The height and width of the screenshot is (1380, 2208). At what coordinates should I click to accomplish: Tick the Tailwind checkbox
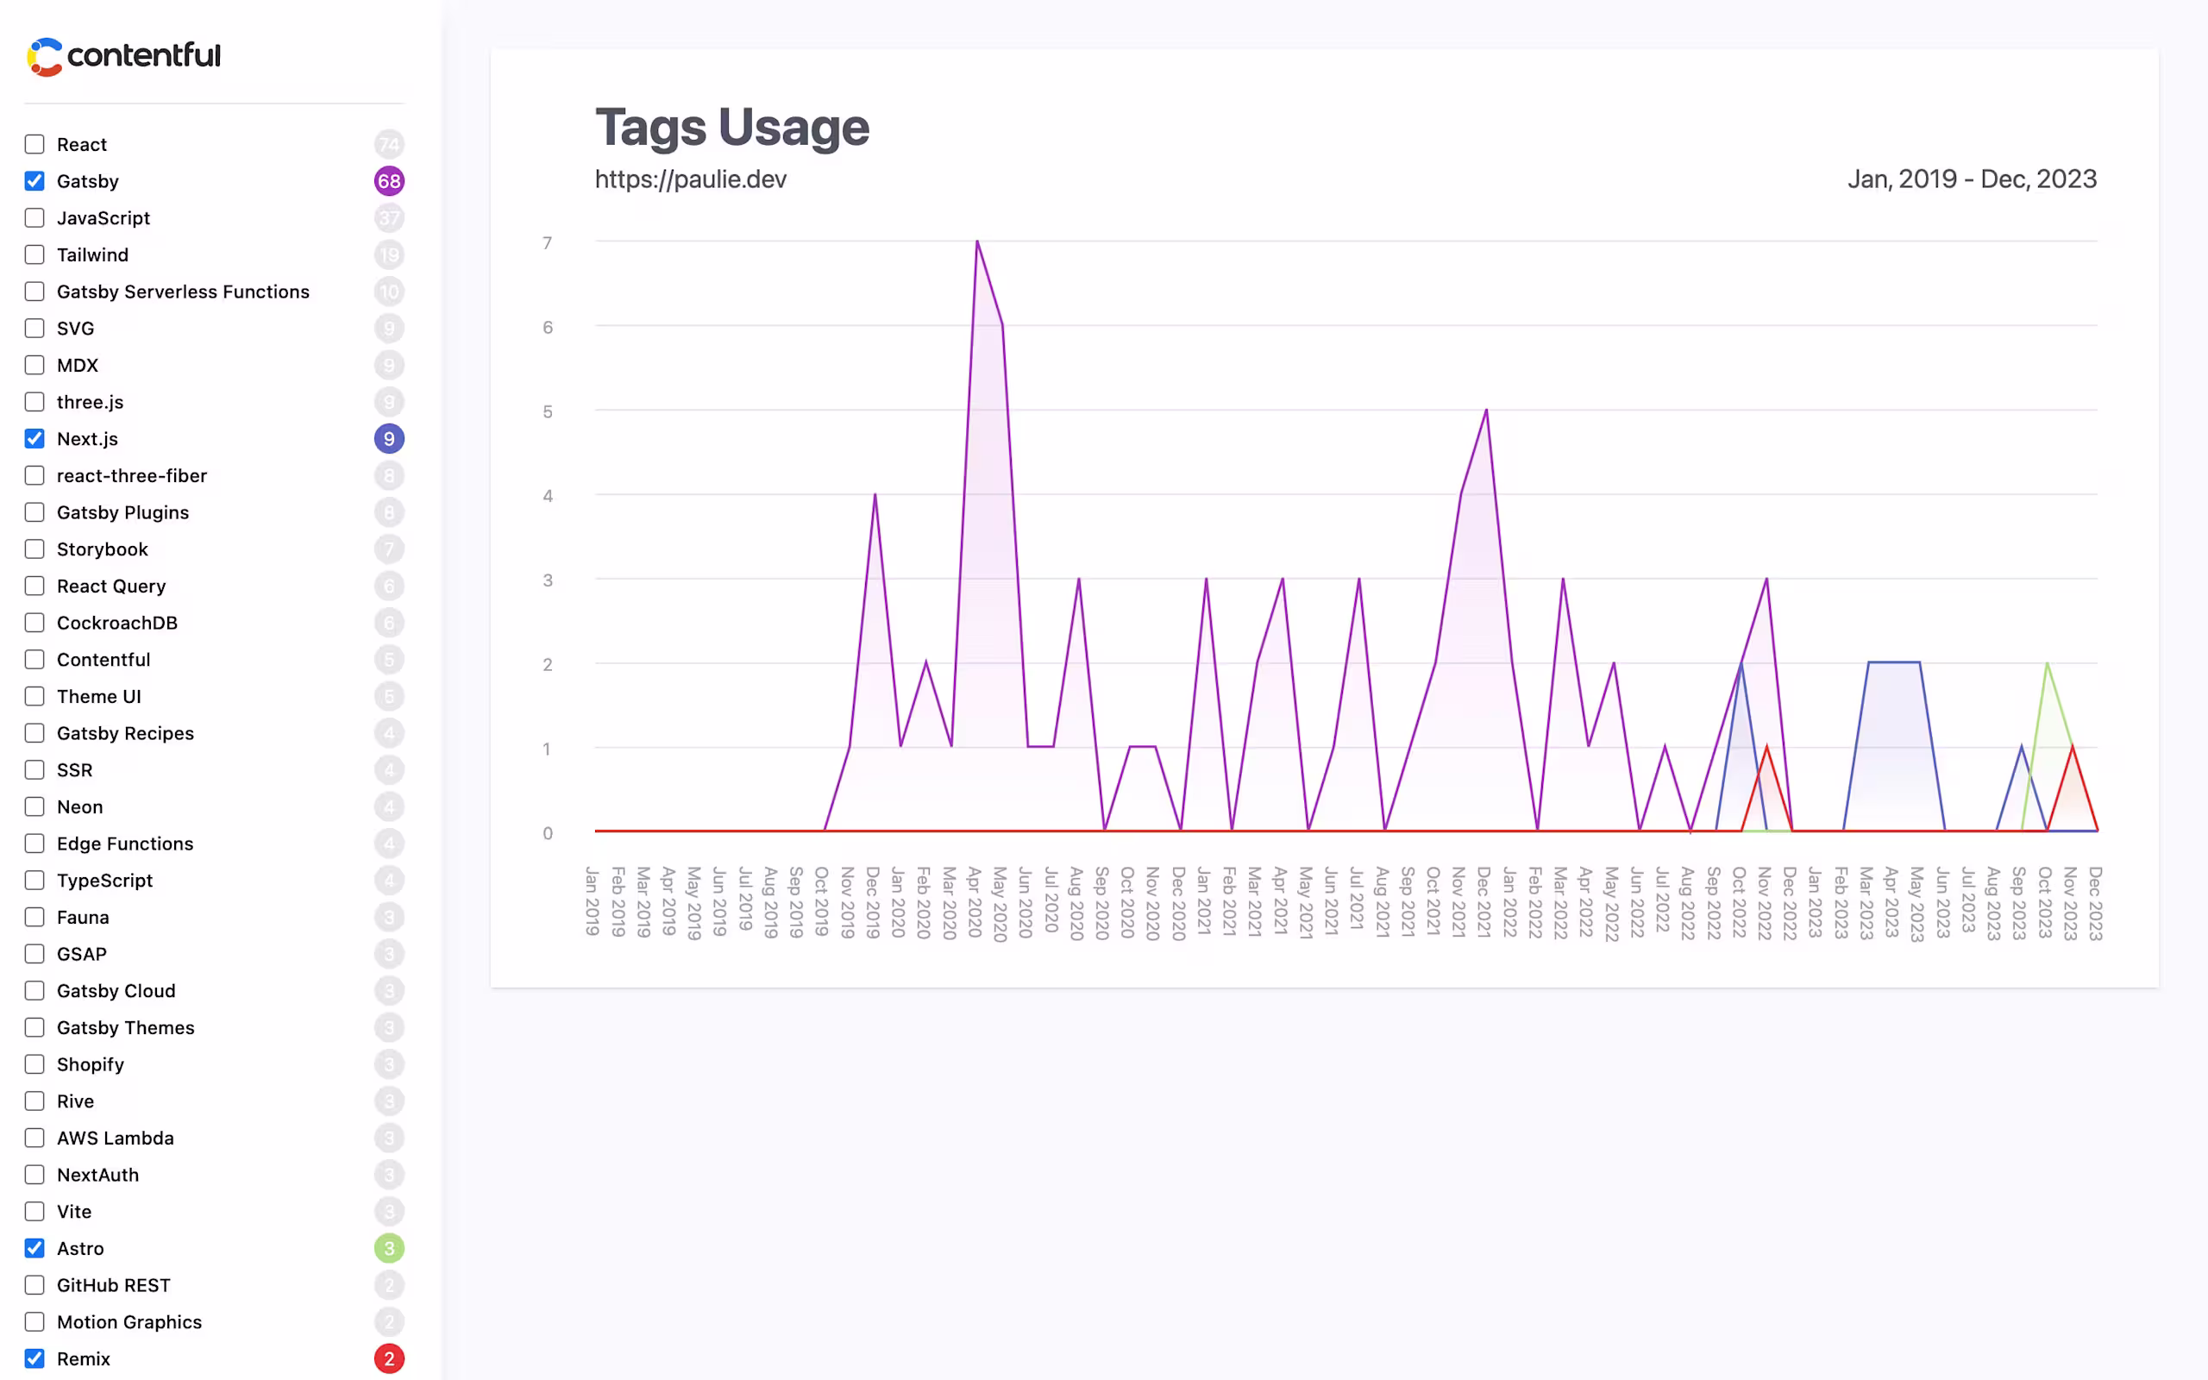coord(34,254)
